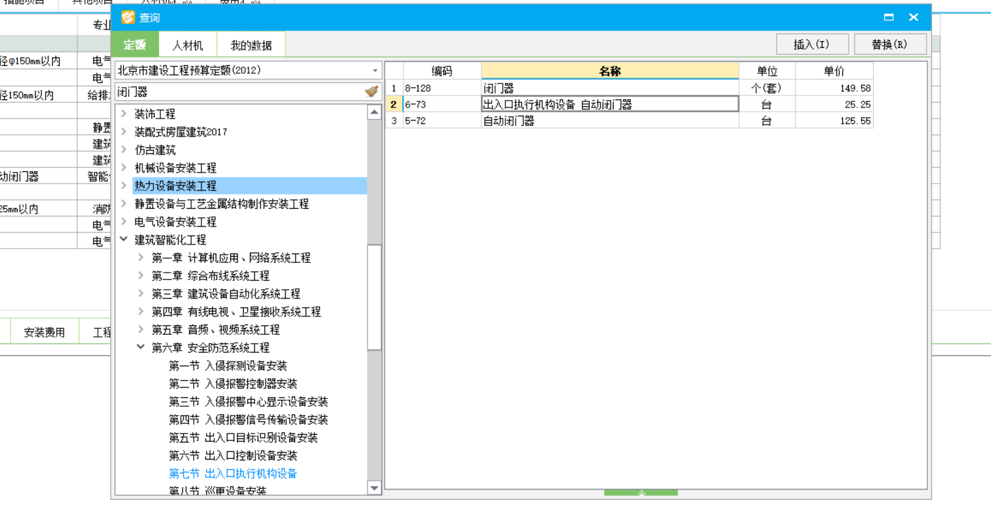
Task: Click the price cell 25.25
Action: click(x=834, y=104)
